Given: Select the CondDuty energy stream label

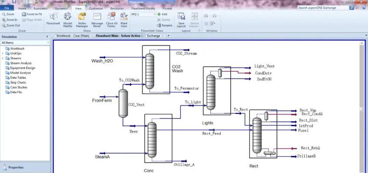Looking at the screenshot, I should [x=263, y=73].
